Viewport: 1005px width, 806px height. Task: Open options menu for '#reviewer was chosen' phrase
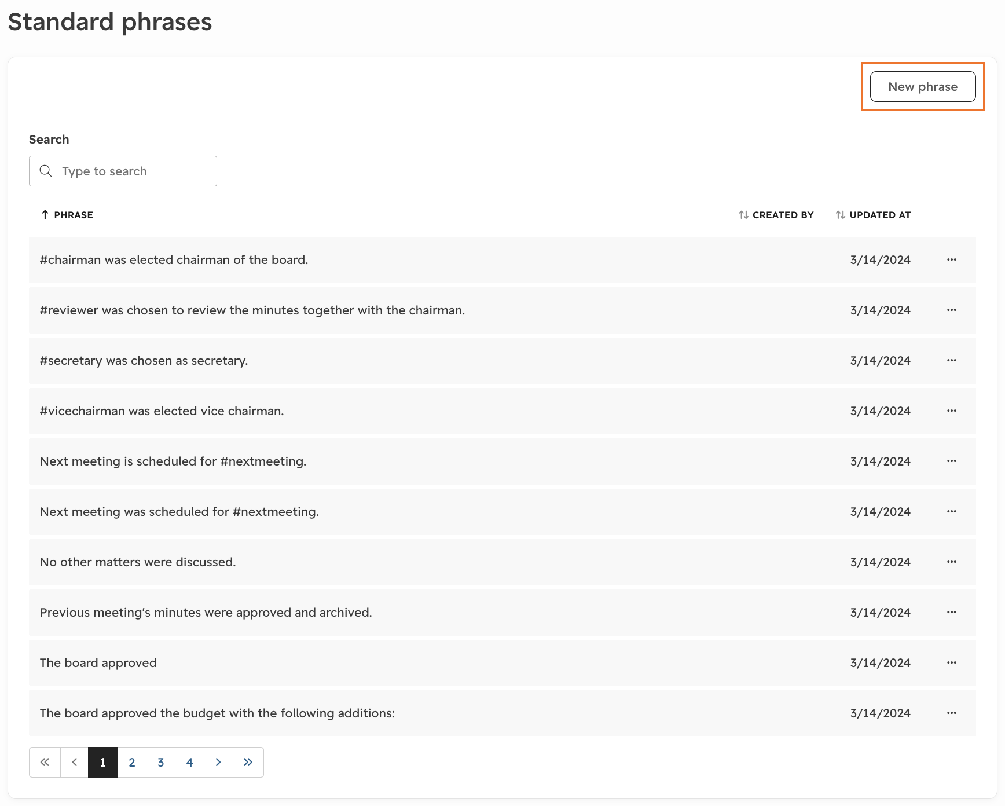pos(951,310)
